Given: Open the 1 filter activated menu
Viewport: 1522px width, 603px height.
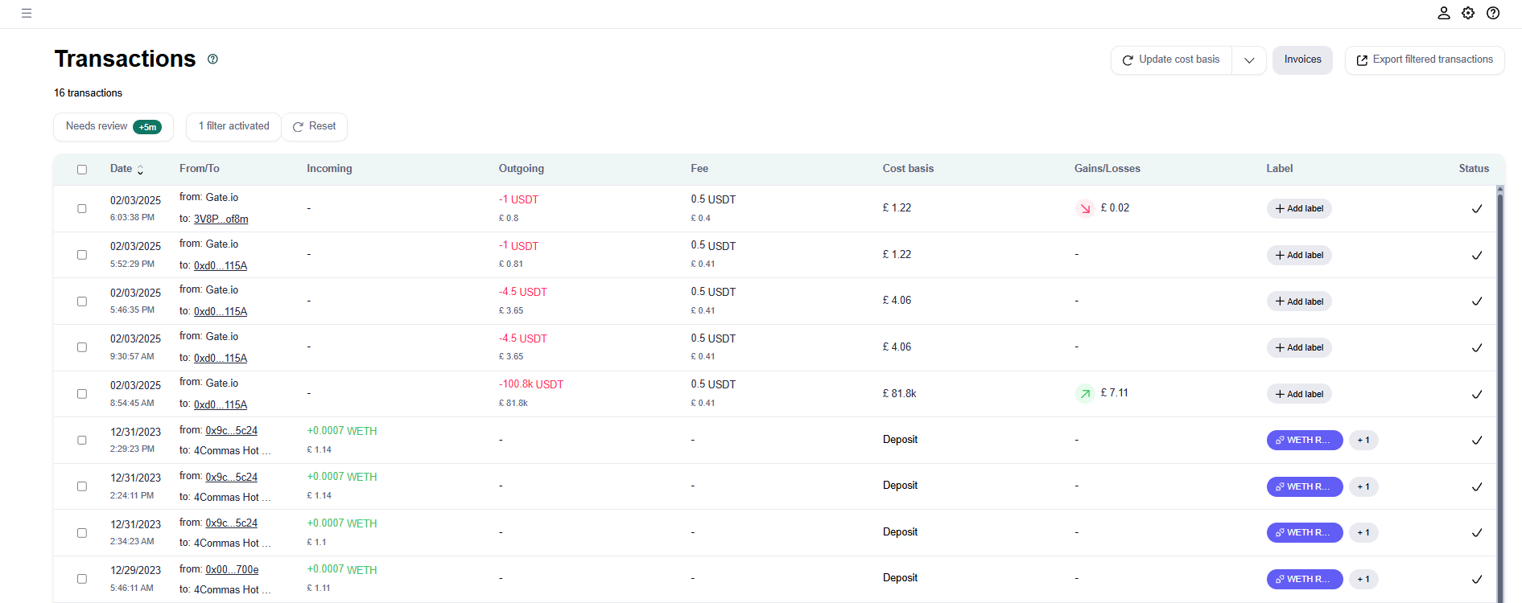Looking at the screenshot, I should 233,127.
